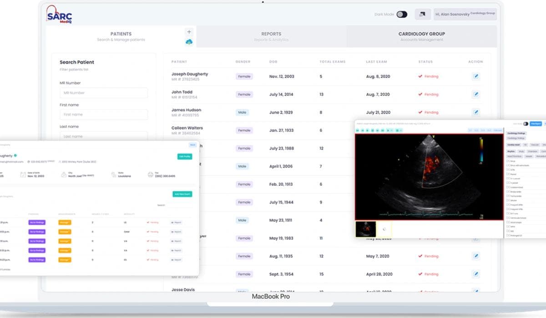
Task: Select the Cardiac Adult findings tab
Action: click(514, 145)
